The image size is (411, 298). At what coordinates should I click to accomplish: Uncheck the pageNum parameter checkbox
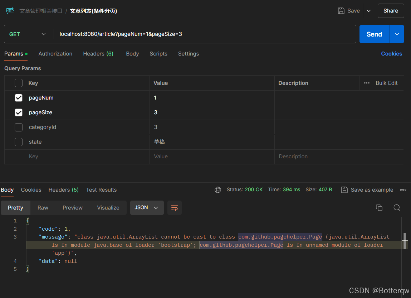click(19, 98)
